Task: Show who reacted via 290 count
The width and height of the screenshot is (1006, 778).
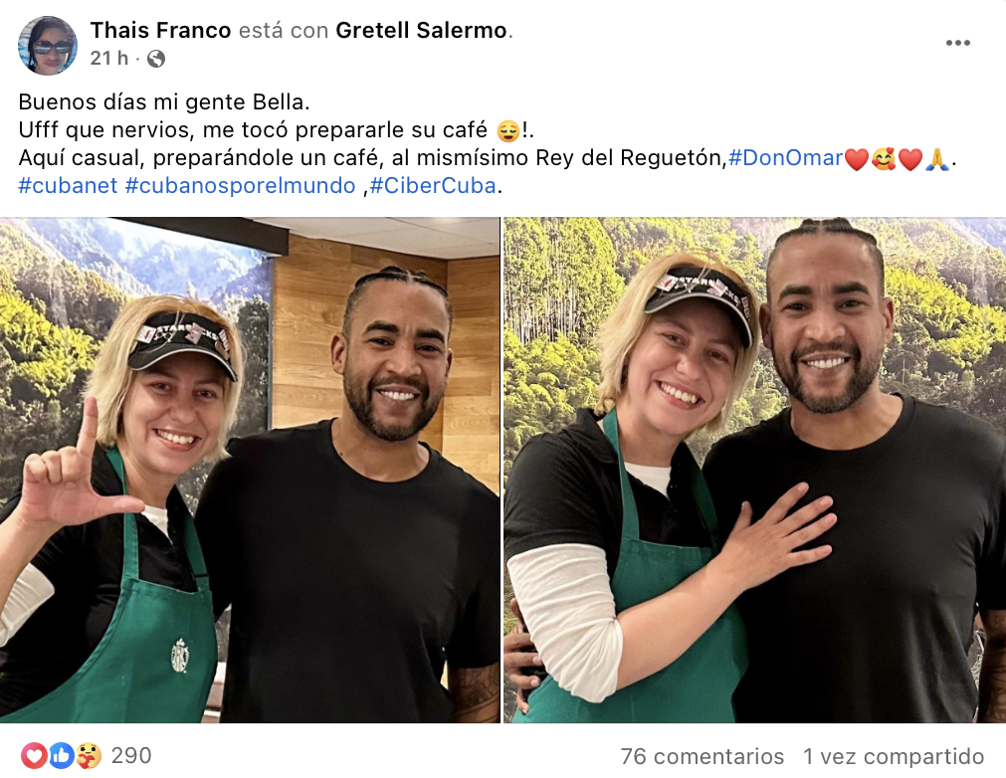Action: 131,756
